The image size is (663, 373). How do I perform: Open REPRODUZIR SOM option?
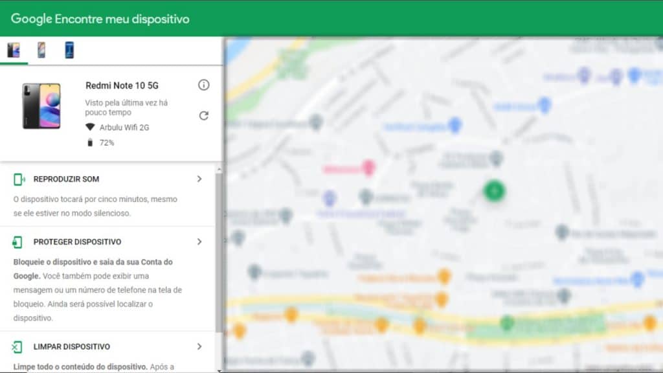click(x=67, y=179)
